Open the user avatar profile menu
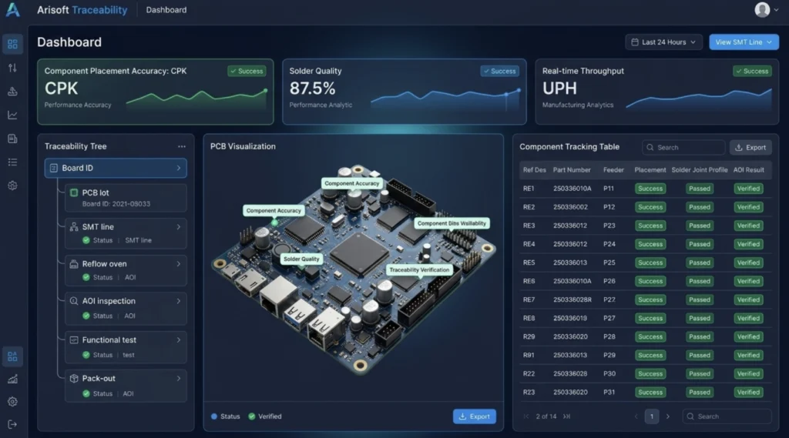This screenshot has width=789, height=438. coord(766,9)
